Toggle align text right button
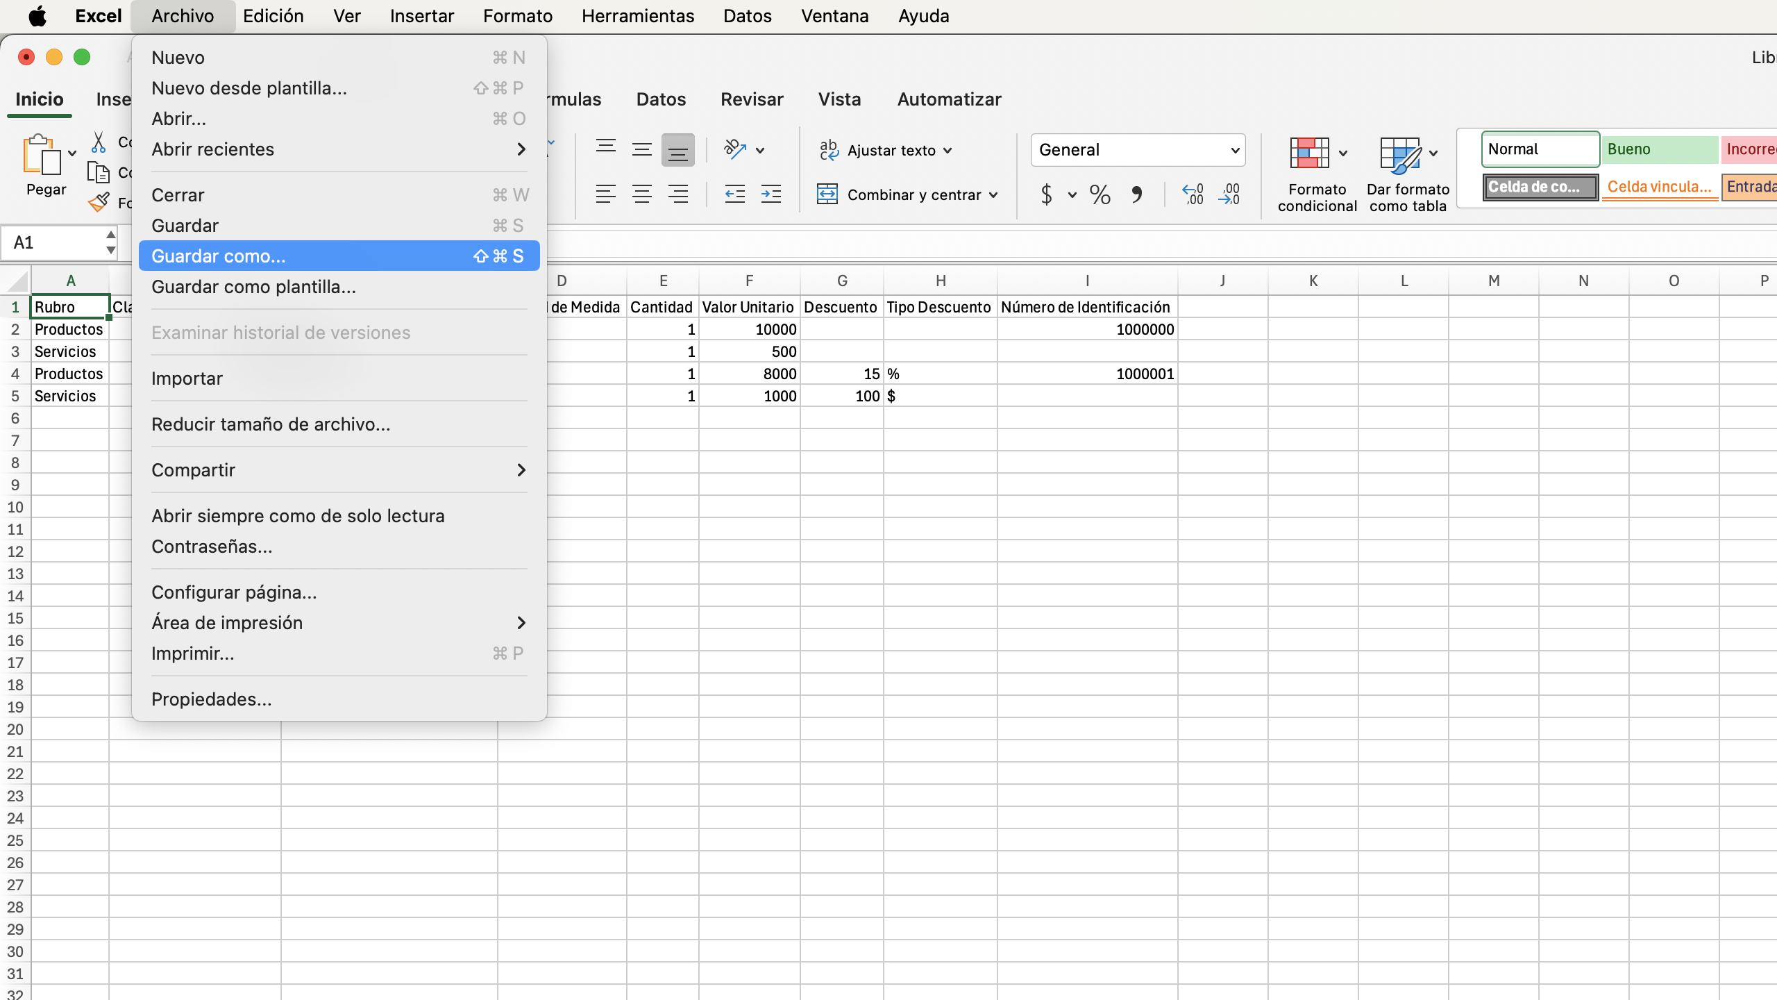The height and width of the screenshot is (1000, 1777). click(x=677, y=194)
